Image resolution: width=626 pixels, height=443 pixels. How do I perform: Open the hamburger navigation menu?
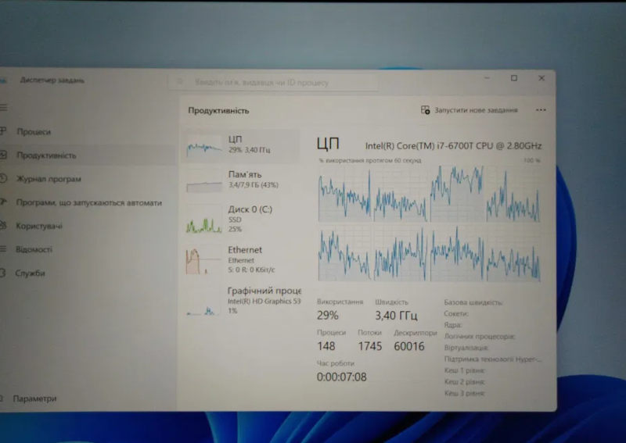[x=3, y=107]
